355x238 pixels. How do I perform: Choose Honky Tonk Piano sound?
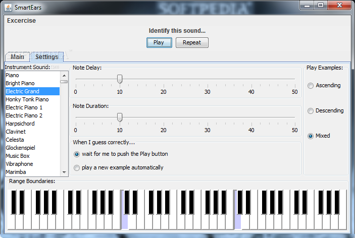[33, 99]
